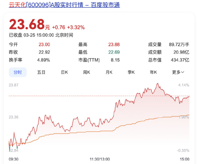Click the 成交量 value 89.72万手
Viewport: 199px width, 164px height.
point(179,44)
